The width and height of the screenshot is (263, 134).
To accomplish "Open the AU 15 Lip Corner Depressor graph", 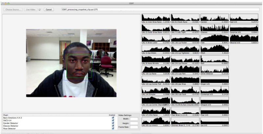I will pyautogui.click(x=156, y=101).
